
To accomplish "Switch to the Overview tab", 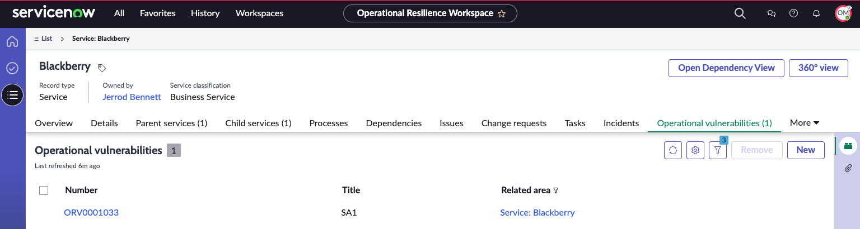I will pos(54,123).
